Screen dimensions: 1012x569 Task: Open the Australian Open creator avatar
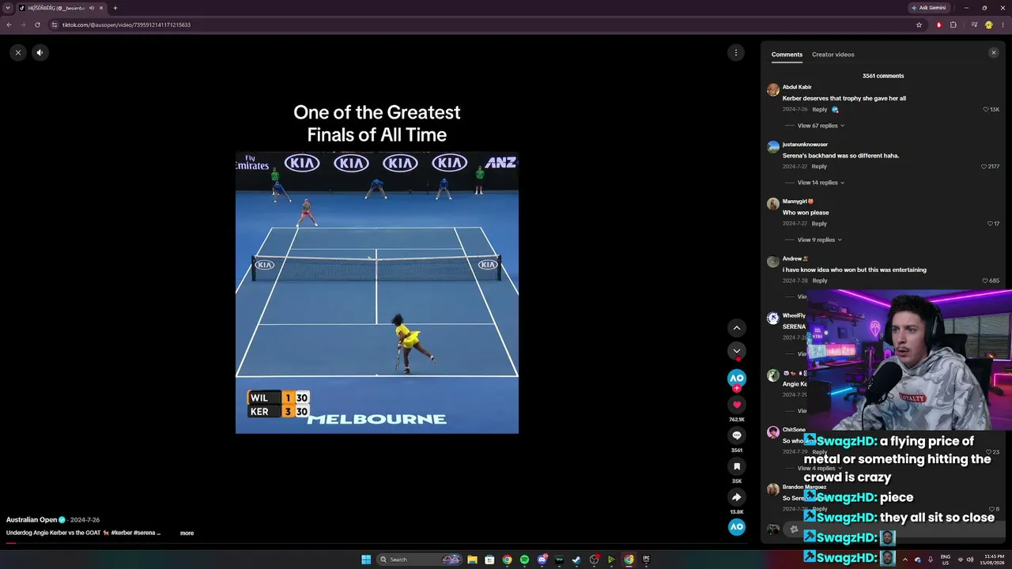pyautogui.click(x=737, y=379)
